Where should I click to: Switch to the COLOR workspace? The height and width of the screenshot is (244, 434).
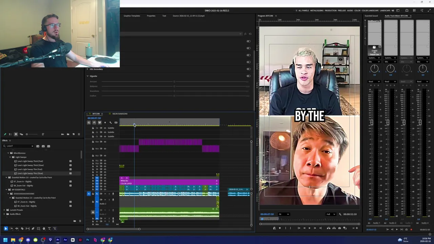pyautogui.click(x=357, y=11)
